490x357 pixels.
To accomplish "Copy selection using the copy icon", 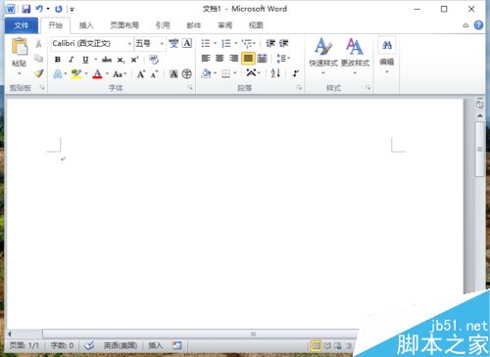I will pos(38,59).
